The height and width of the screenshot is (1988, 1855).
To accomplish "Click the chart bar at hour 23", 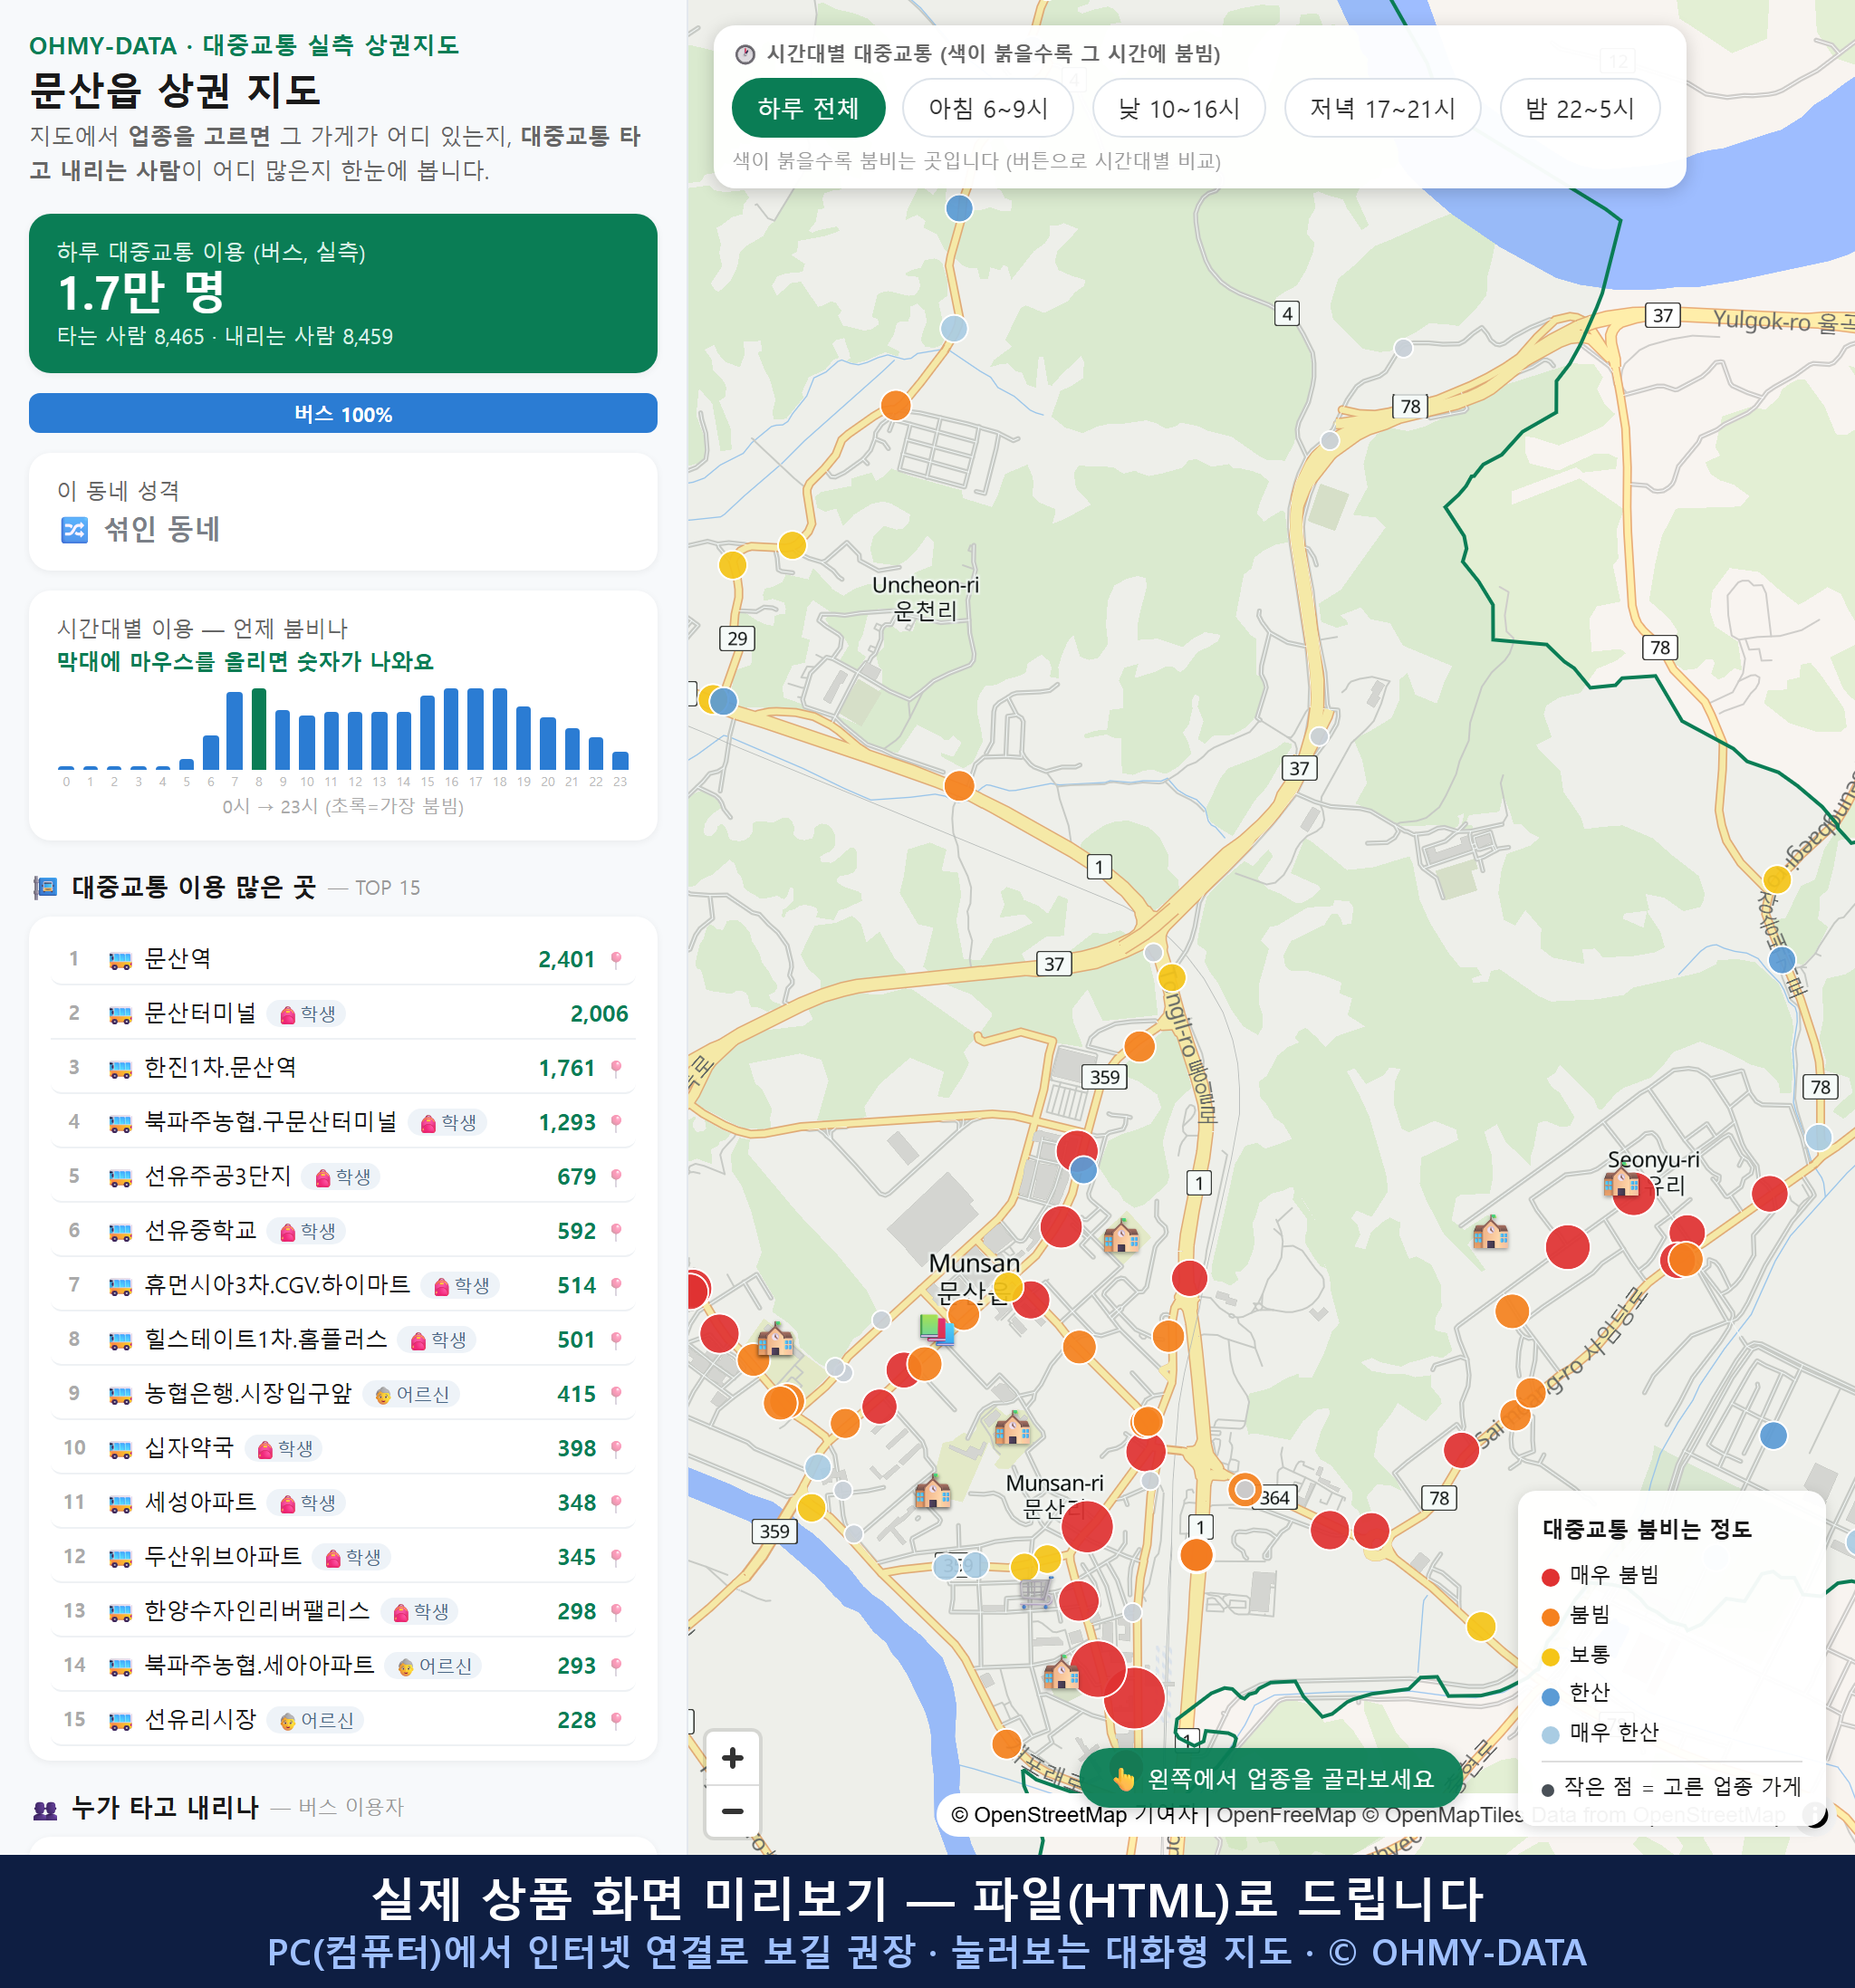I will [x=620, y=760].
